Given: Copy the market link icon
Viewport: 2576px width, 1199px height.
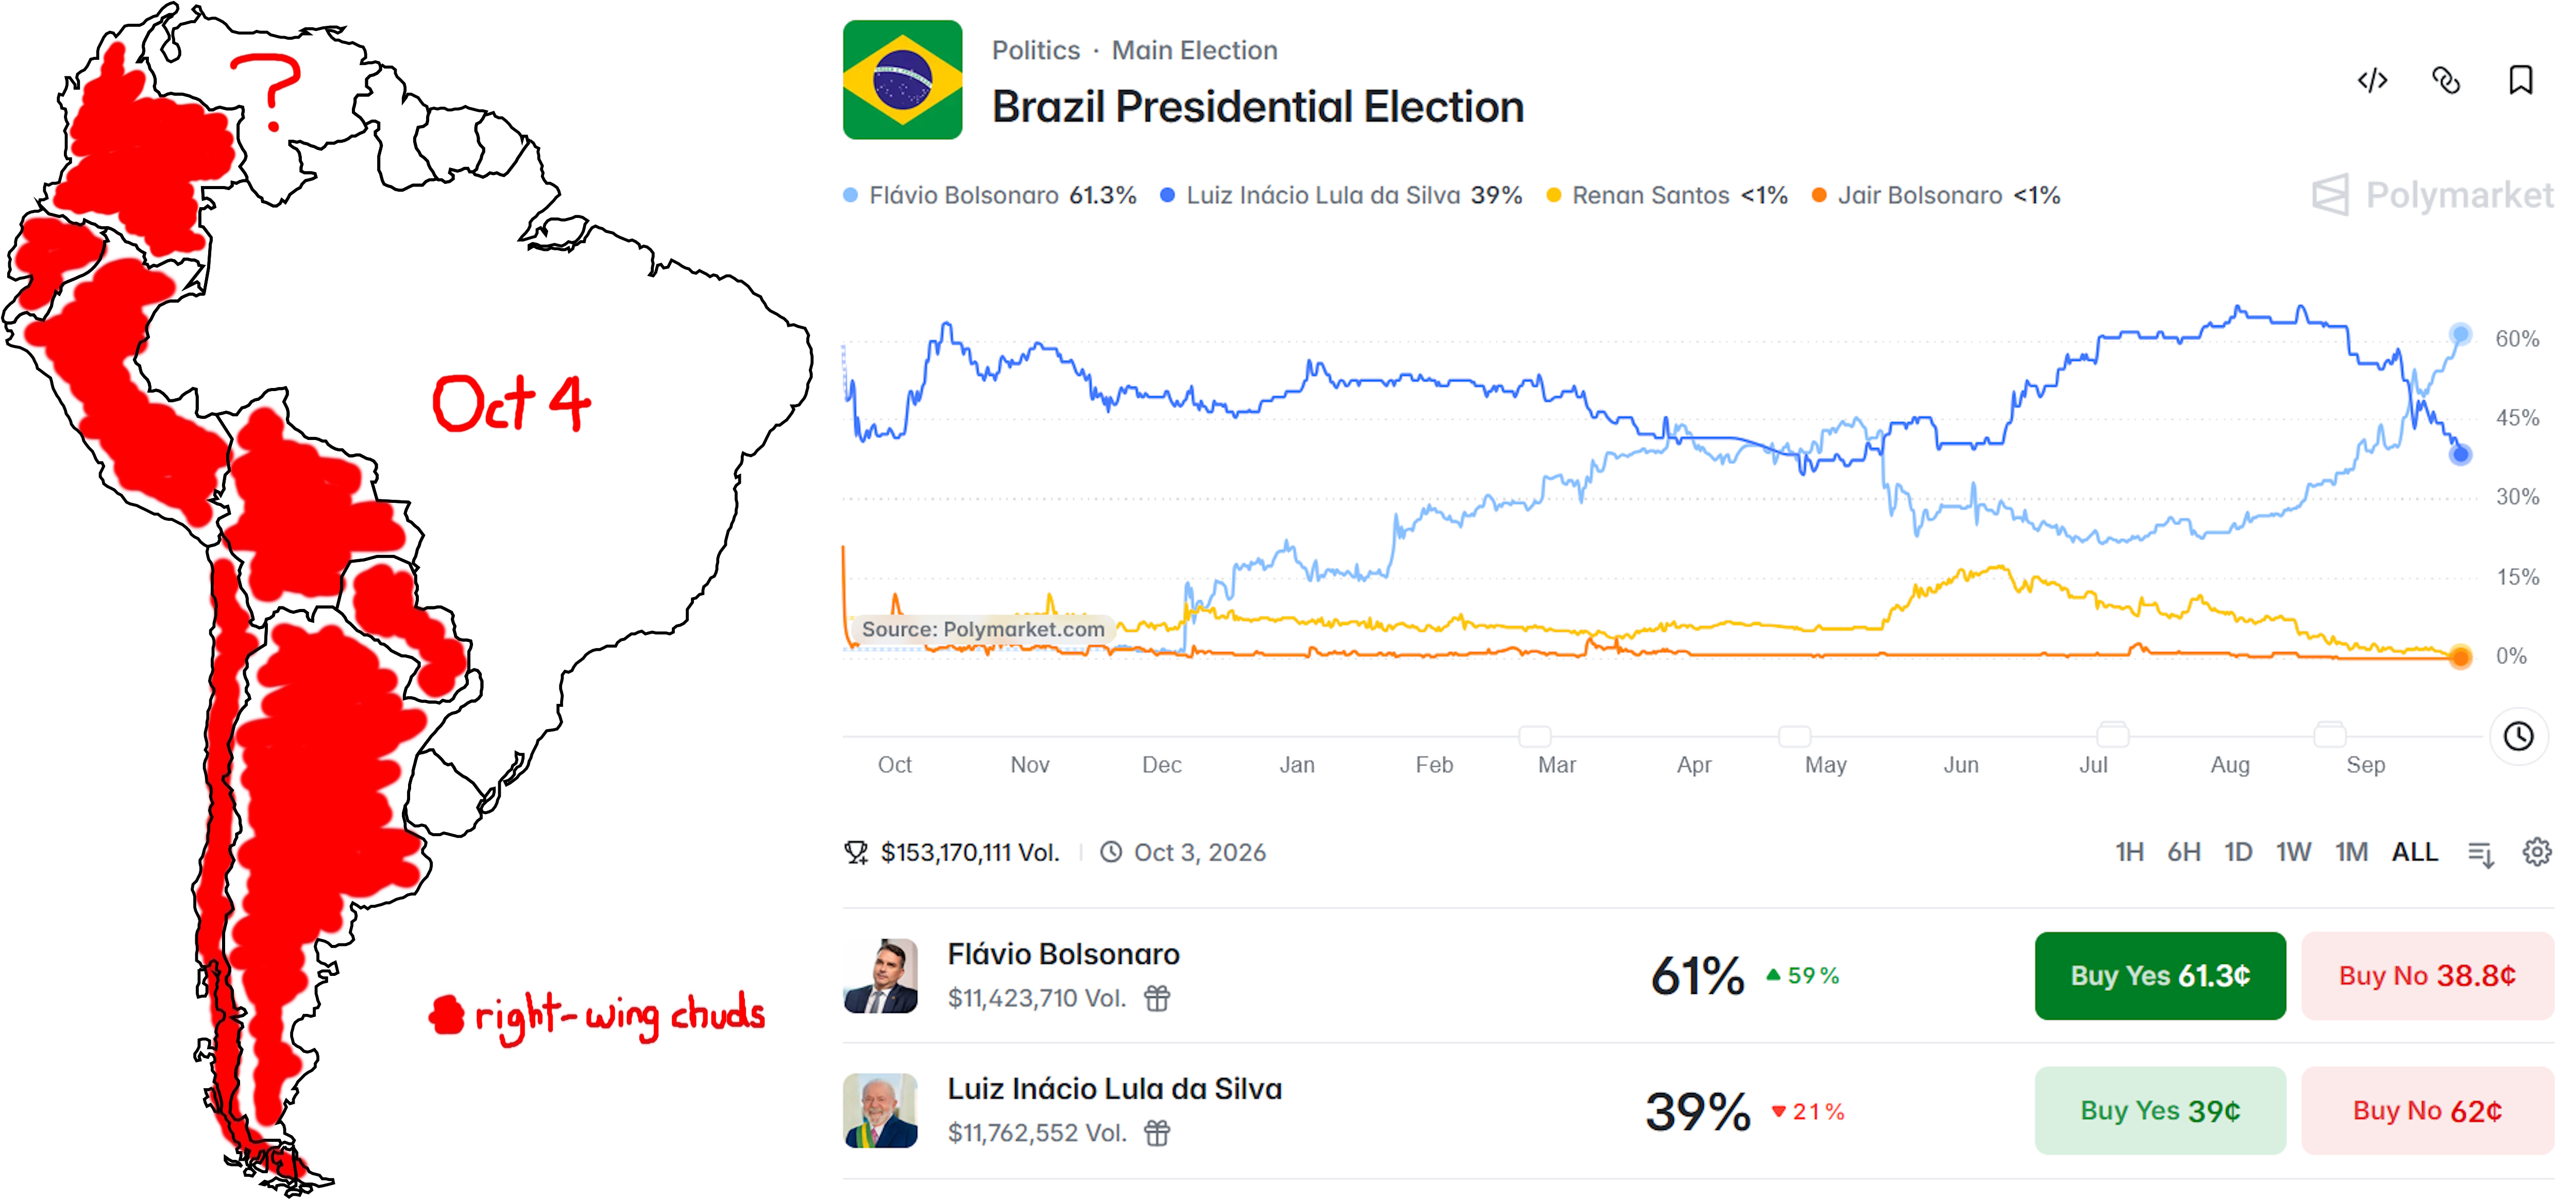Looking at the screenshot, I should [2445, 80].
